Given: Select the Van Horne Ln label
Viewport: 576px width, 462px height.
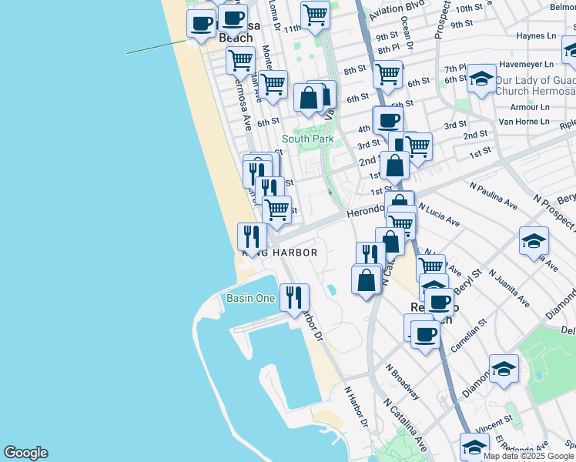Looking at the screenshot, I should tap(524, 122).
